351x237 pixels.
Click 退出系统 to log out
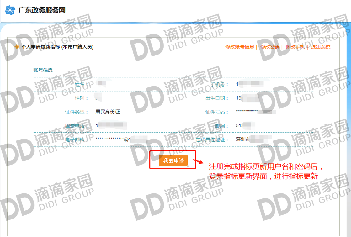pos(321,47)
